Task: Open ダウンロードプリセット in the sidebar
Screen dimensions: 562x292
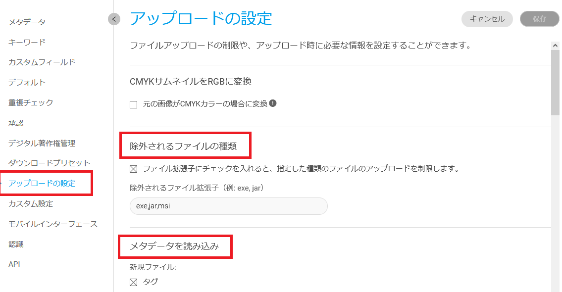Action: [49, 163]
